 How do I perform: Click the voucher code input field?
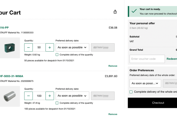click(x=147, y=59)
